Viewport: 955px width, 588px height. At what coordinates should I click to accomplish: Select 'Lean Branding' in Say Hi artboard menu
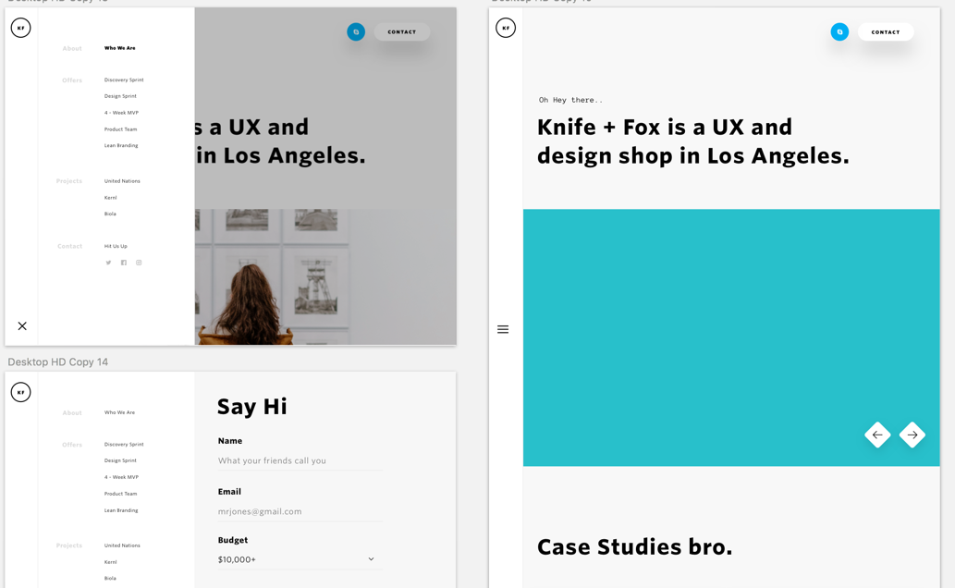coord(121,510)
